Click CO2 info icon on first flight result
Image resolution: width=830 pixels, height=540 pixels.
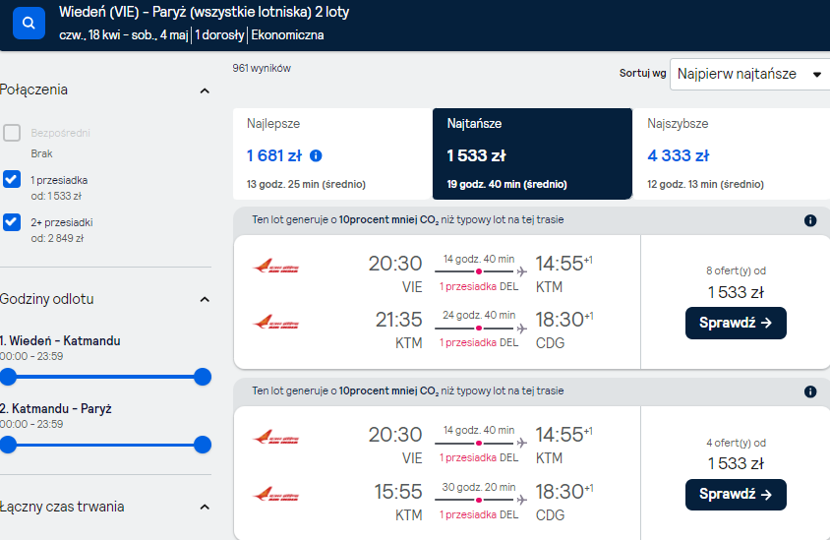(810, 220)
